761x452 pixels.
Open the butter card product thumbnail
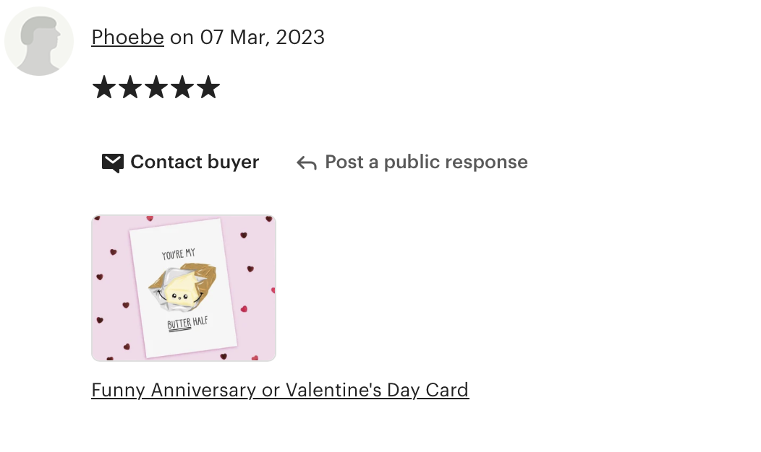pyautogui.click(x=184, y=288)
